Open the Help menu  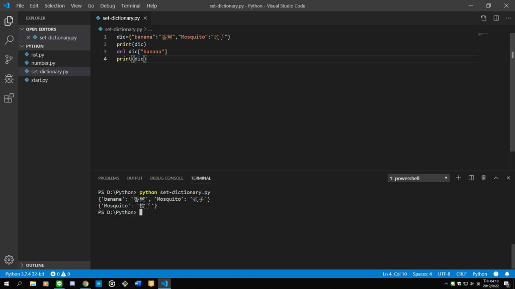(x=152, y=6)
